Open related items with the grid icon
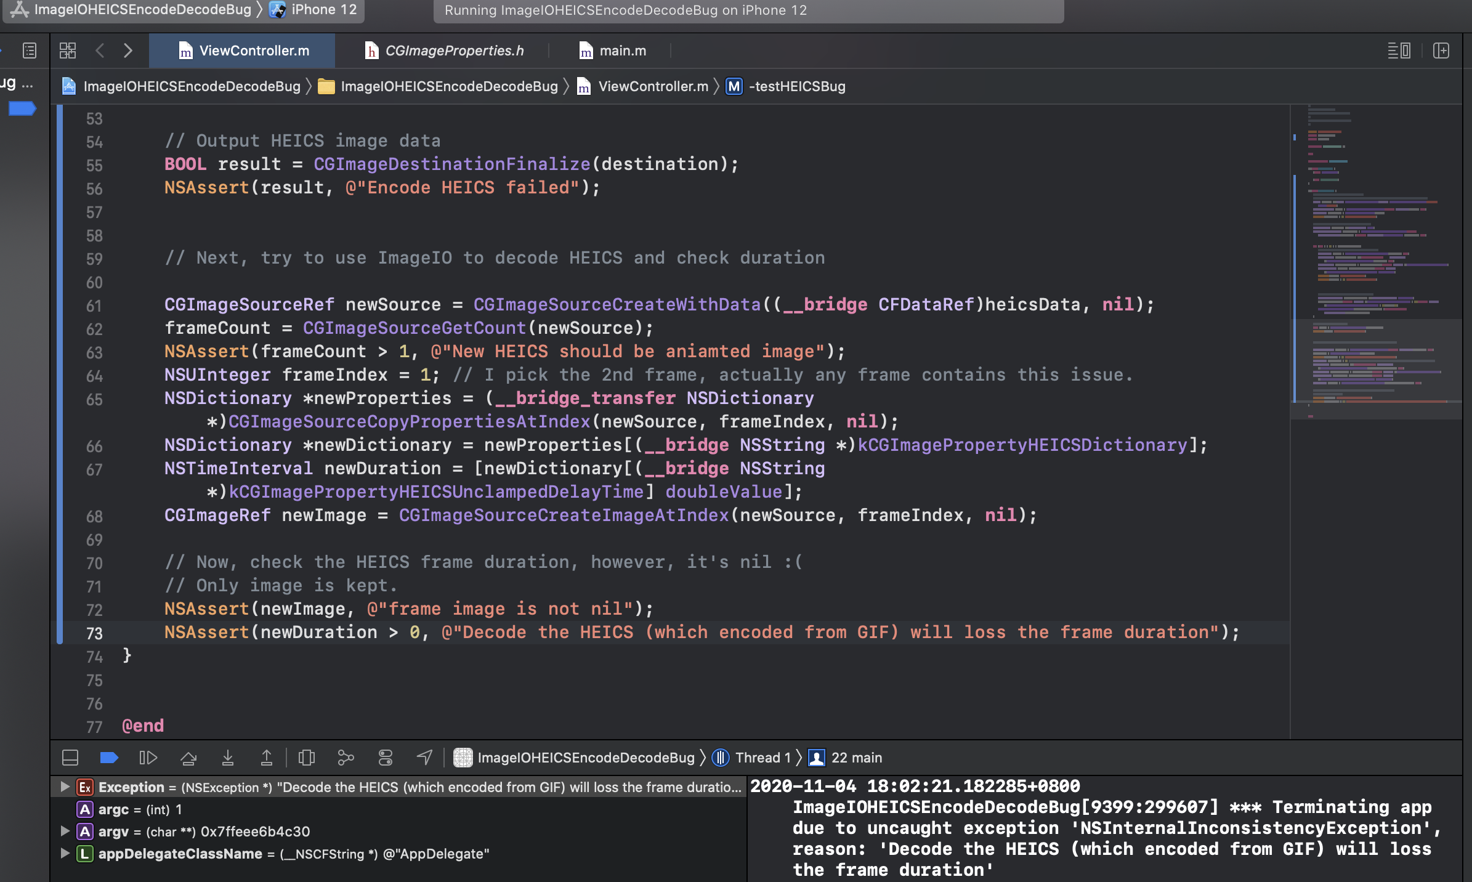This screenshot has height=882, width=1472. click(x=68, y=51)
